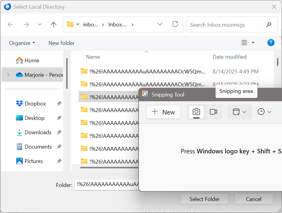The height and width of the screenshot is (213, 282).
Task: Expand the address bar path history
Action: click(x=160, y=24)
